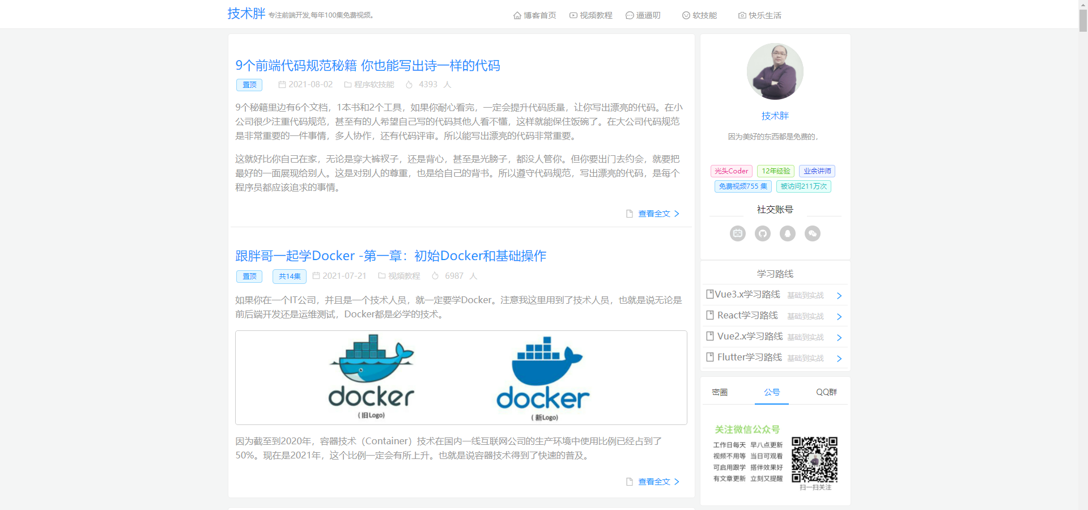Expand the React学习路线 chevron arrow
Image resolution: width=1088 pixels, height=510 pixels.
click(839, 317)
